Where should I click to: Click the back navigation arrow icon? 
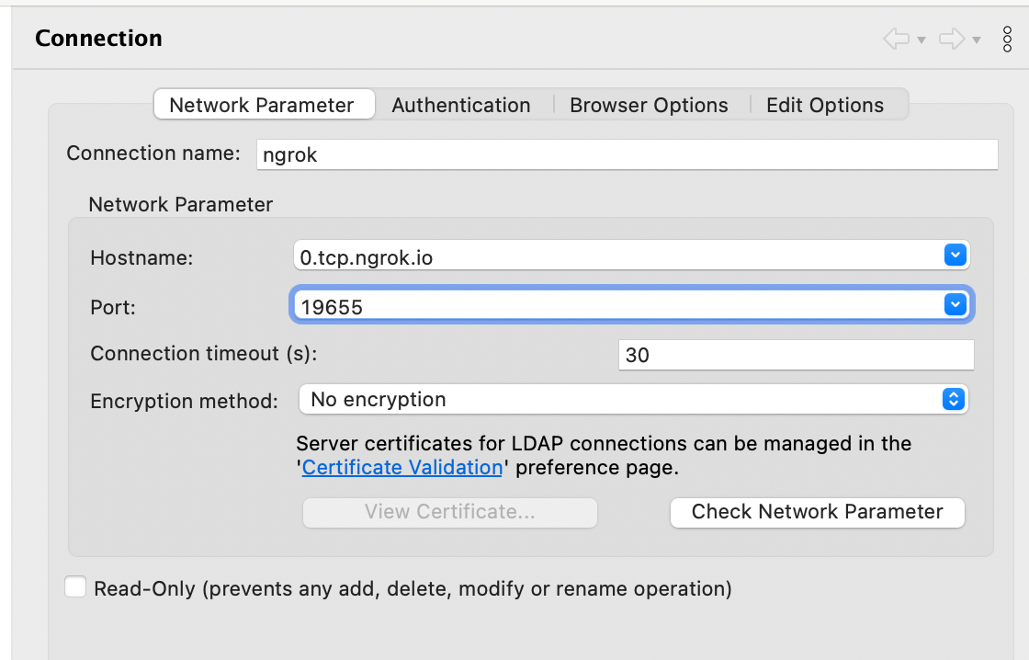[896, 39]
